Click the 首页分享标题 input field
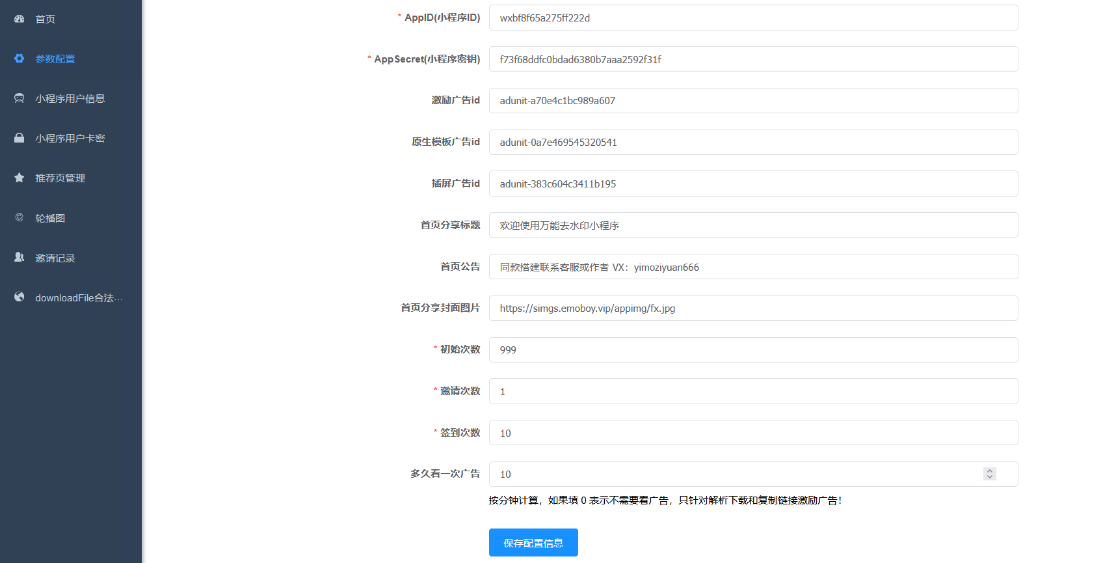Screen dimensions: 1103x563 point(753,225)
